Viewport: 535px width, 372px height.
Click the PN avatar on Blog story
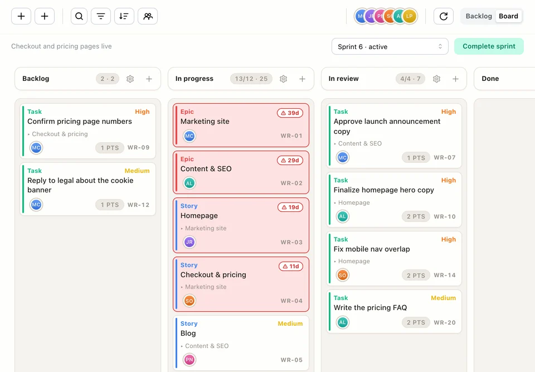(189, 359)
